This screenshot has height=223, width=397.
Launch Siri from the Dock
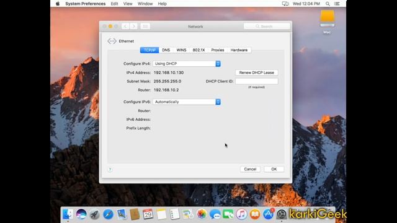click(x=81, y=214)
